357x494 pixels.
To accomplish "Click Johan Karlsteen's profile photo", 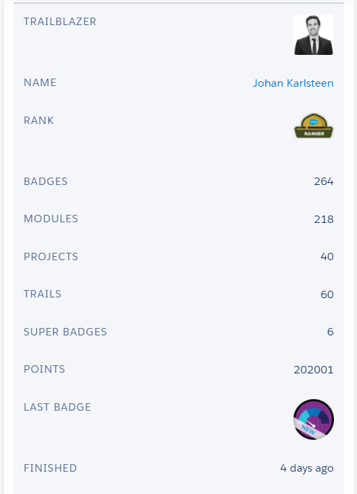I will (x=314, y=35).
